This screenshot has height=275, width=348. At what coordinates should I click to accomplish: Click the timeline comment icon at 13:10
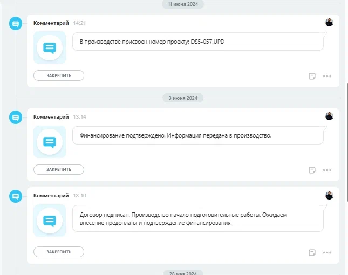16,196
